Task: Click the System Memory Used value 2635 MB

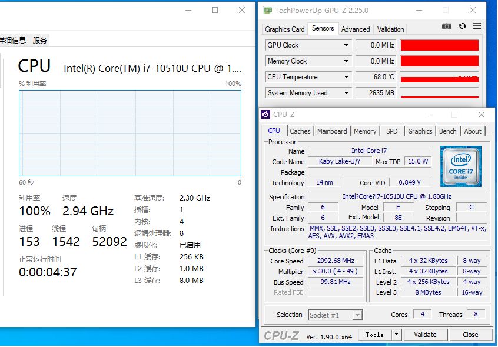Action: pos(376,92)
